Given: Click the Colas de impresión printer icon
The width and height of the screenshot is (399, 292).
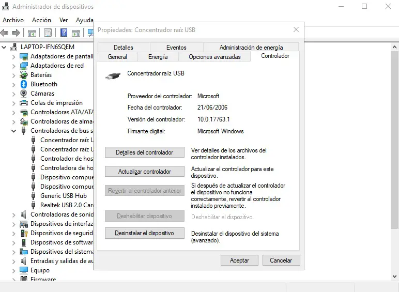Looking at the screenshot, I should [24, 103].
